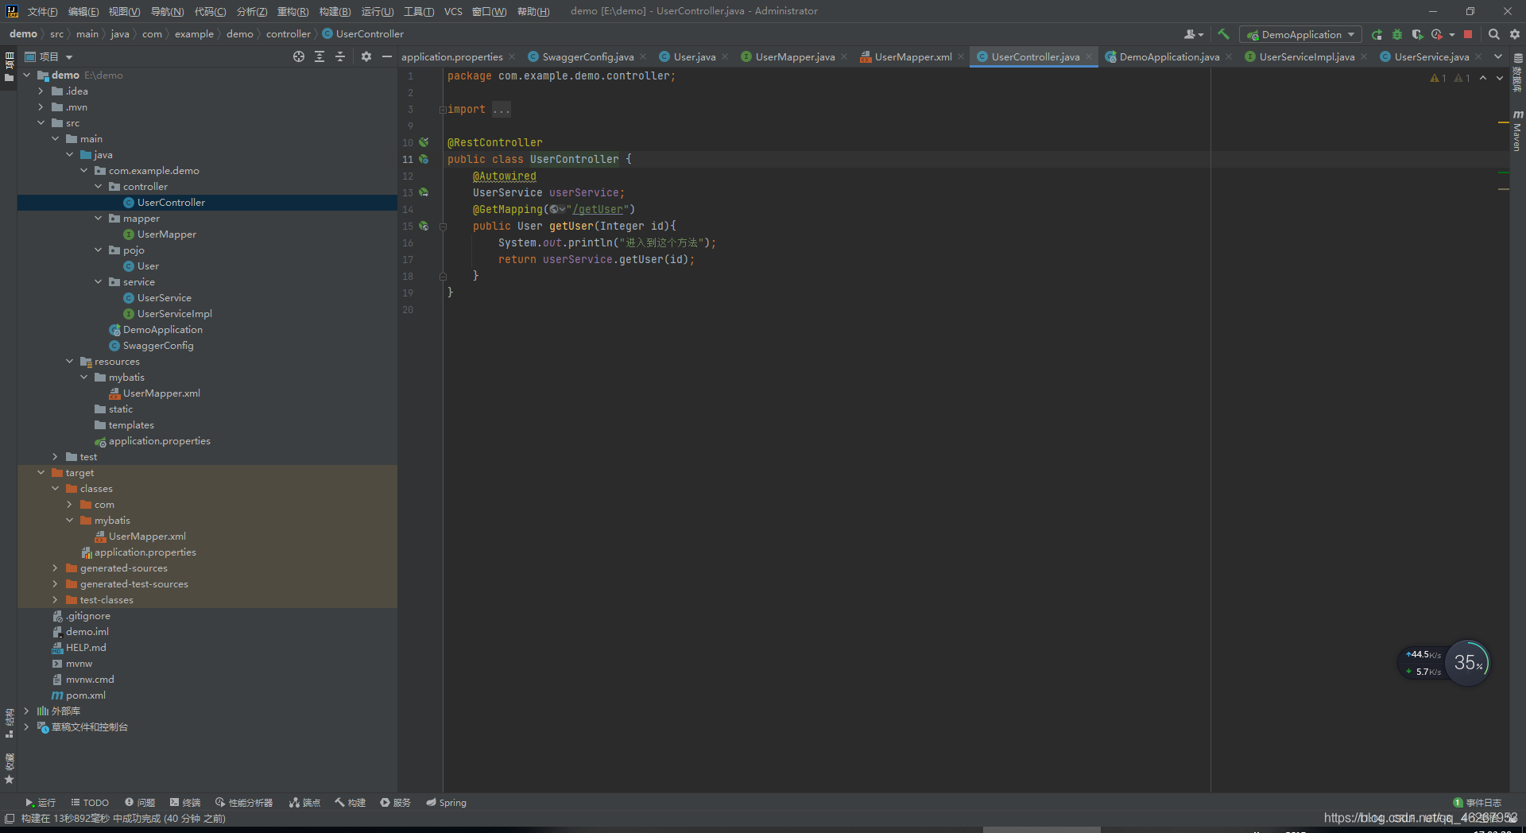This screenshot has width=1526, height=833.
Task: Toggle fold of getUser method
Action: (x=443, y=227)
